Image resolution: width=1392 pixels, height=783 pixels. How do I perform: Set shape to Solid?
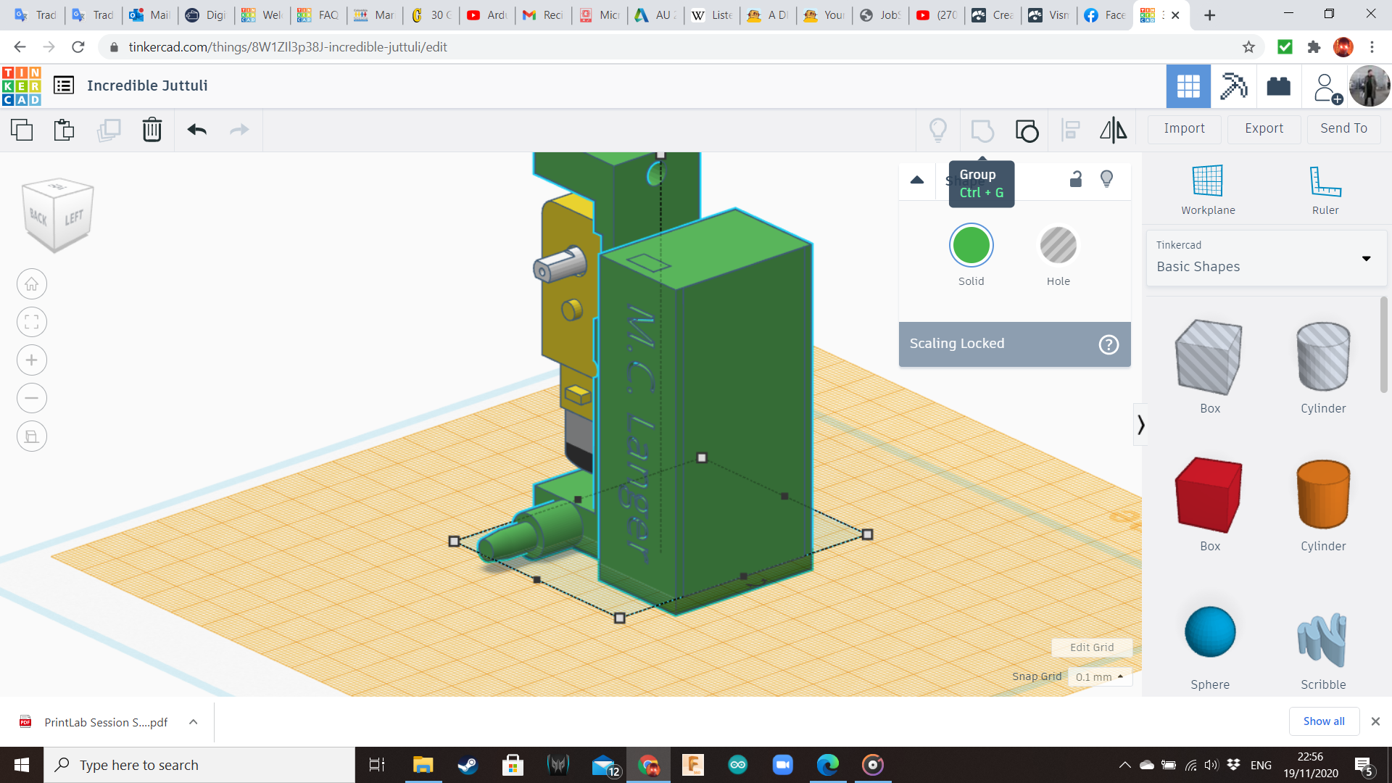tap(971, 246)
